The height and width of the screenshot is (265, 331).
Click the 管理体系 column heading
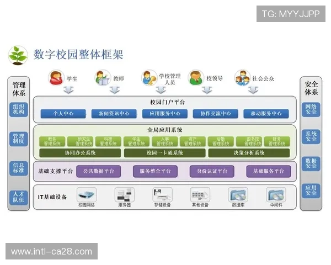coord(19,89)
